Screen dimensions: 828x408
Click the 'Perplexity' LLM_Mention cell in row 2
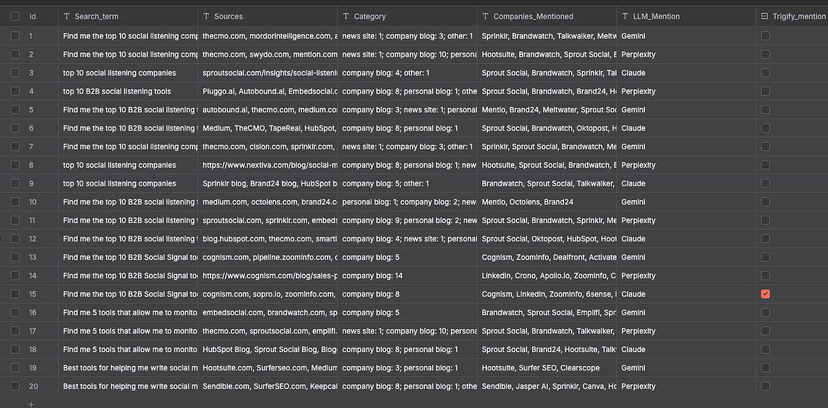point(686,54)
